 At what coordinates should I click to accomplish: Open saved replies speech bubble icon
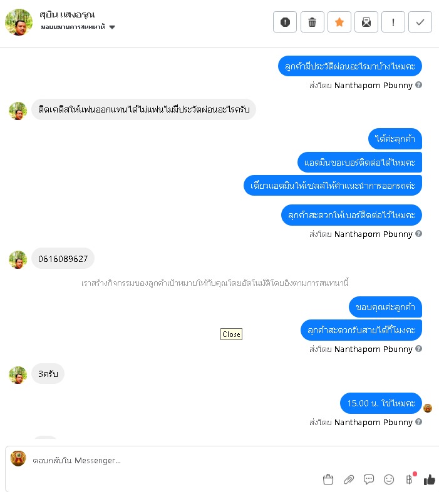(369, 479)
